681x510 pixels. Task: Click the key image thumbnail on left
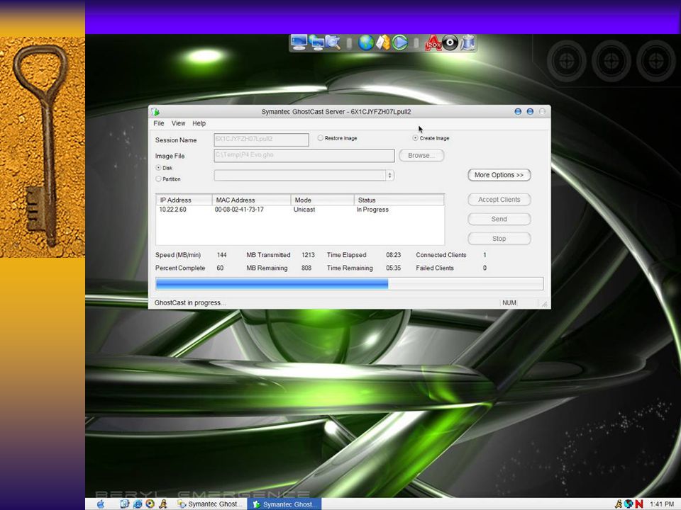43,147
